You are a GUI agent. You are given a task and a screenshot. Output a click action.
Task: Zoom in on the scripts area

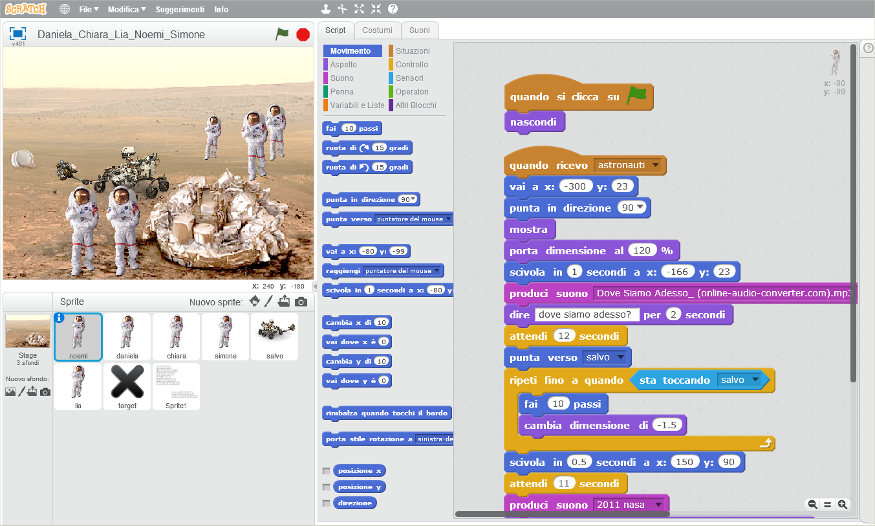pyautogui.click(x=841, y=504)
